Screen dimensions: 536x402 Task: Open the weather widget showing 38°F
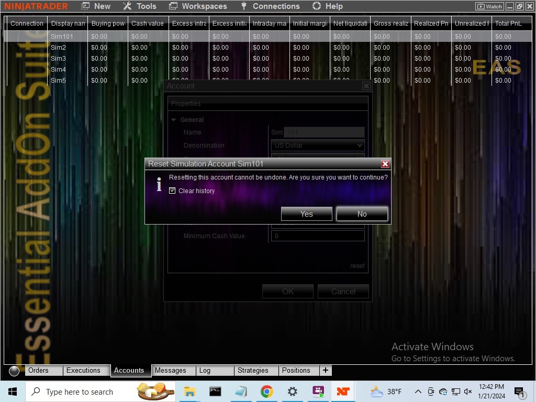coord(386,392)
